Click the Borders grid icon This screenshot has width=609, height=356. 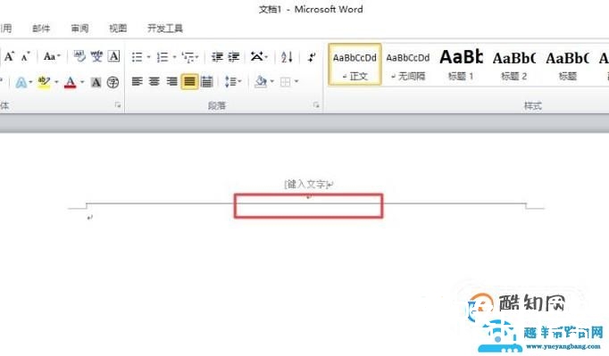tap(286, 82)
